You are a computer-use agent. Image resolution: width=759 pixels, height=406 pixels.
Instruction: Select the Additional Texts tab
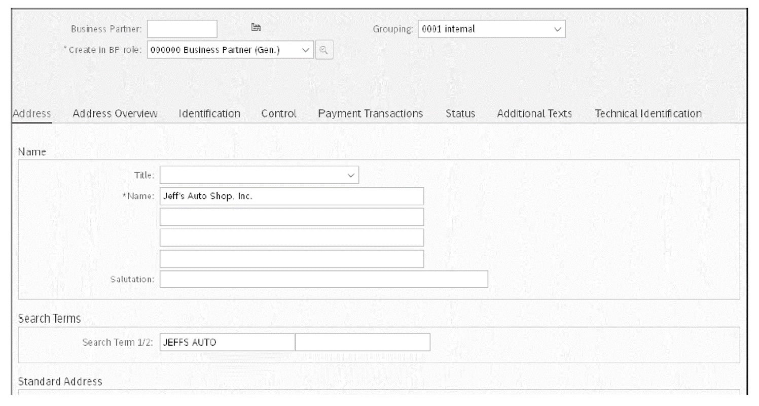[x=534, y=114]
